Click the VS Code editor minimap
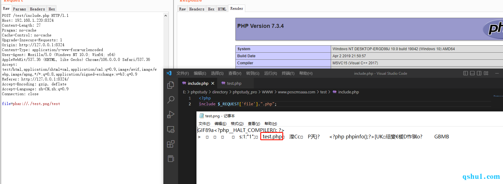Image resolution: width=503 pixels, height=184 pixels. pyautogui.click(x=498, y=96)
